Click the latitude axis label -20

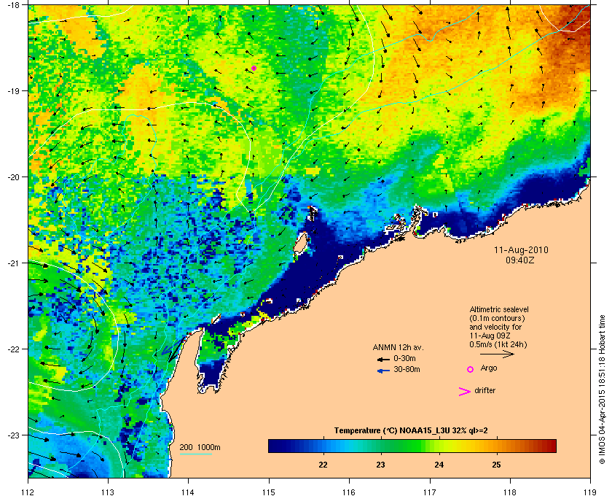pyautogui.click(x=12, y=177)
